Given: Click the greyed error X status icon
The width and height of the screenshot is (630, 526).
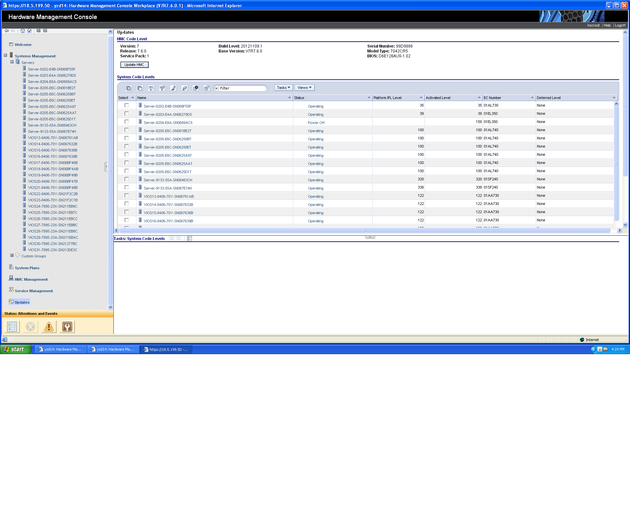Looking at the screenshot, I should pyautogui.click(x=31, y=327).
